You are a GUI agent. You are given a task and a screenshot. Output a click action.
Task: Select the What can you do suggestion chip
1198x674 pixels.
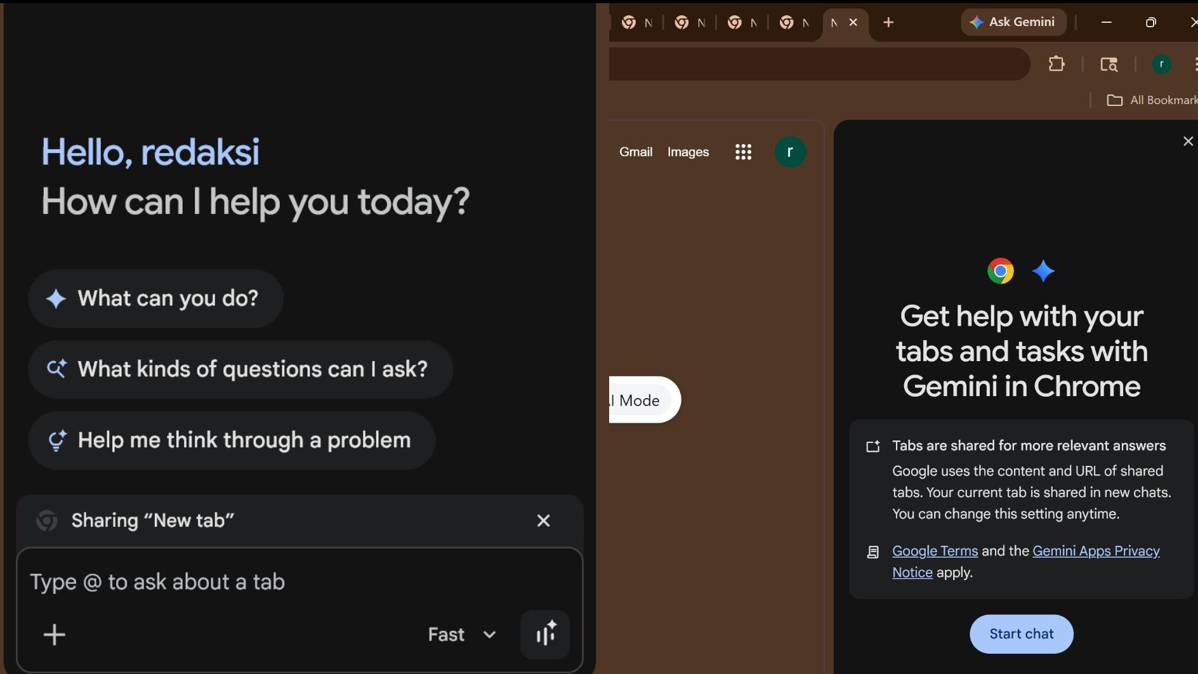coord(154,298)
